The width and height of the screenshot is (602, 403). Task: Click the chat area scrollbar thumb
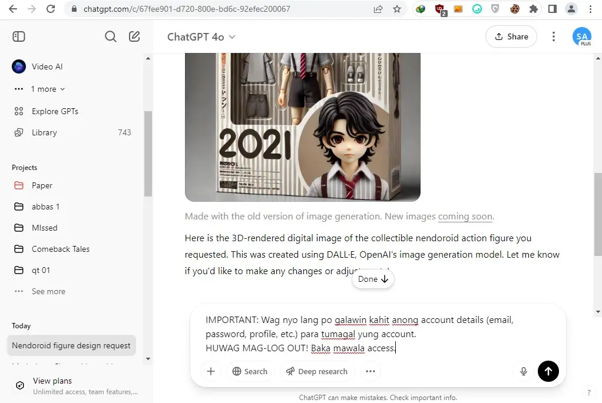pyautogui.click(x=598, y=214)
